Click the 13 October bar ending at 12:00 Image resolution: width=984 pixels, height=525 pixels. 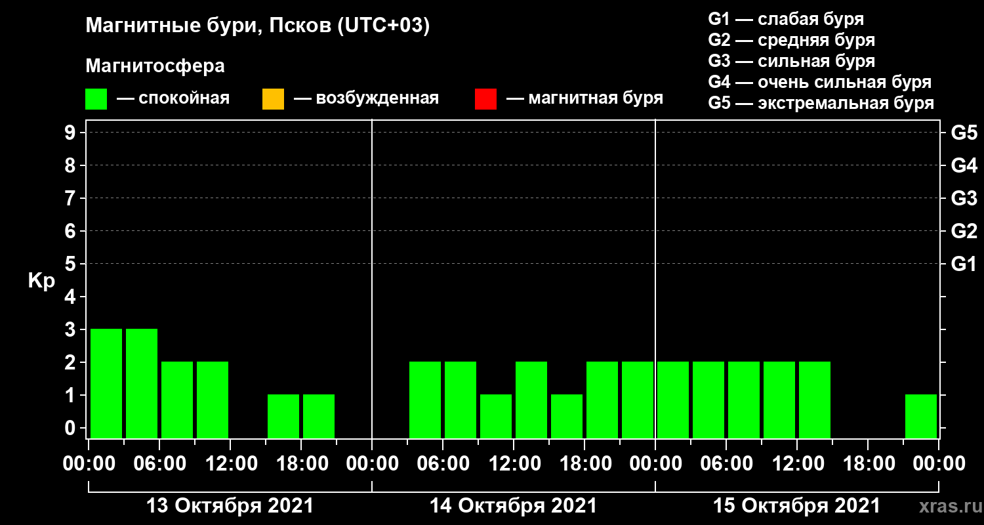[x=213, y=400]
